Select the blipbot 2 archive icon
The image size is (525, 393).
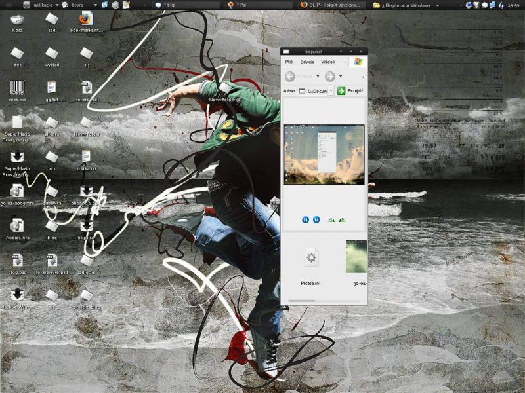click(87, 191)
